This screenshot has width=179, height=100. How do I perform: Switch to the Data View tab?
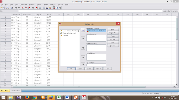coord(5,91)
